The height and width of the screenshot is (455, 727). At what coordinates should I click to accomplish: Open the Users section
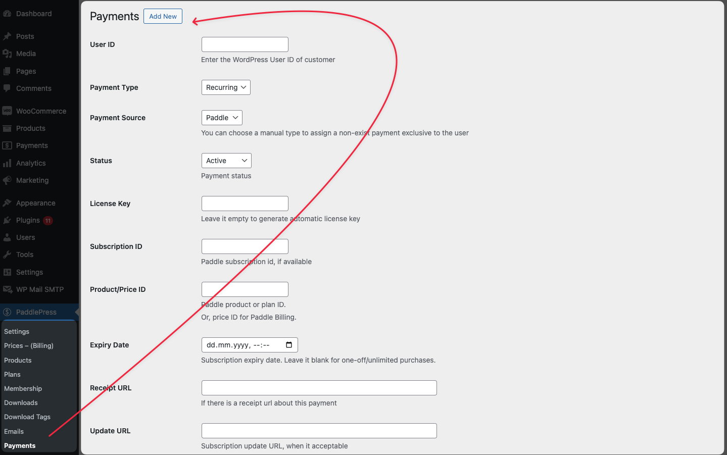pos(25,237)
